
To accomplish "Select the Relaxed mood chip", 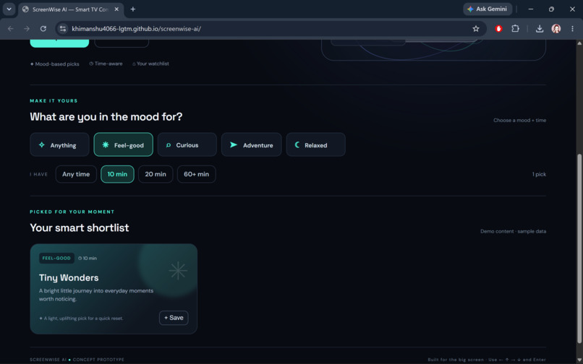I will coord(315,145).
